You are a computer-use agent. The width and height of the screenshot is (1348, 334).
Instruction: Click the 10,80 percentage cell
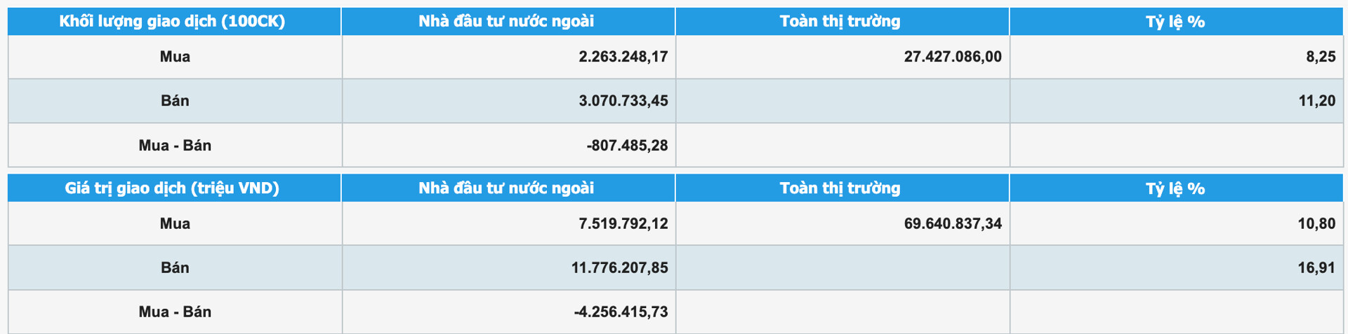1316,224
